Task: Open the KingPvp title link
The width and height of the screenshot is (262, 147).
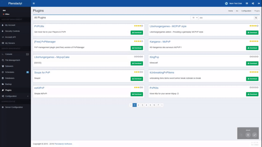Action: point(154,57)
